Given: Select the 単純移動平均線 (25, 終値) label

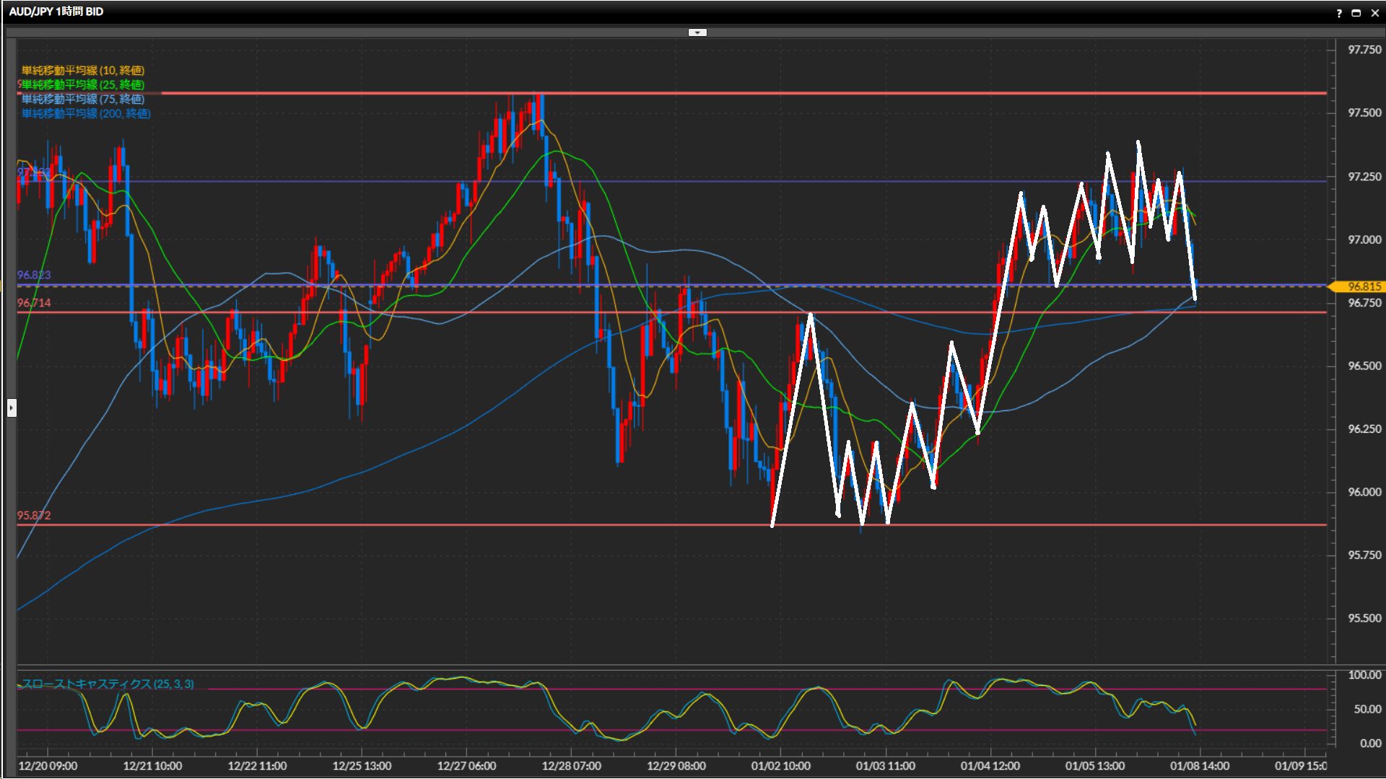Looking at the screenshot, I should click(83, 84).
